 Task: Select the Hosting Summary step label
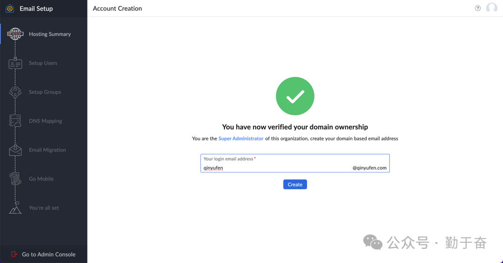click(50, 34)
